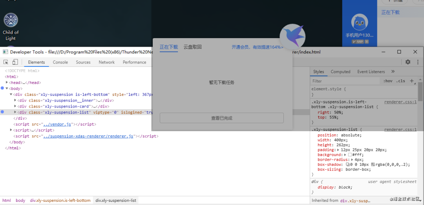
Task: Click the <!DOCTYPE html> line
Action: coord(22,71)
